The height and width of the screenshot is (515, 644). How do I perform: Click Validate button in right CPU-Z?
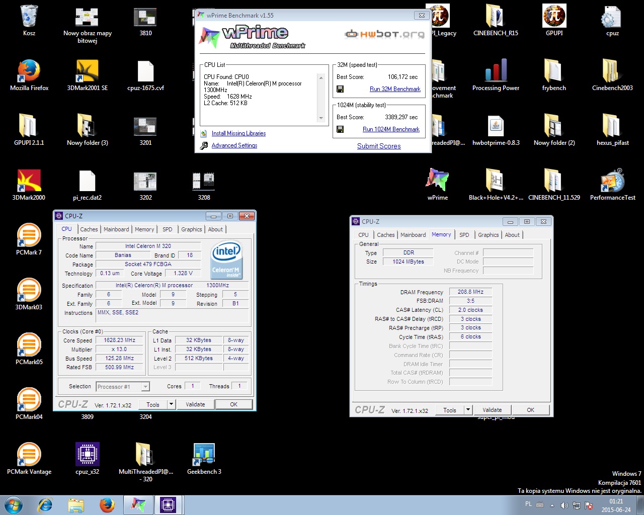coord(492,410)
